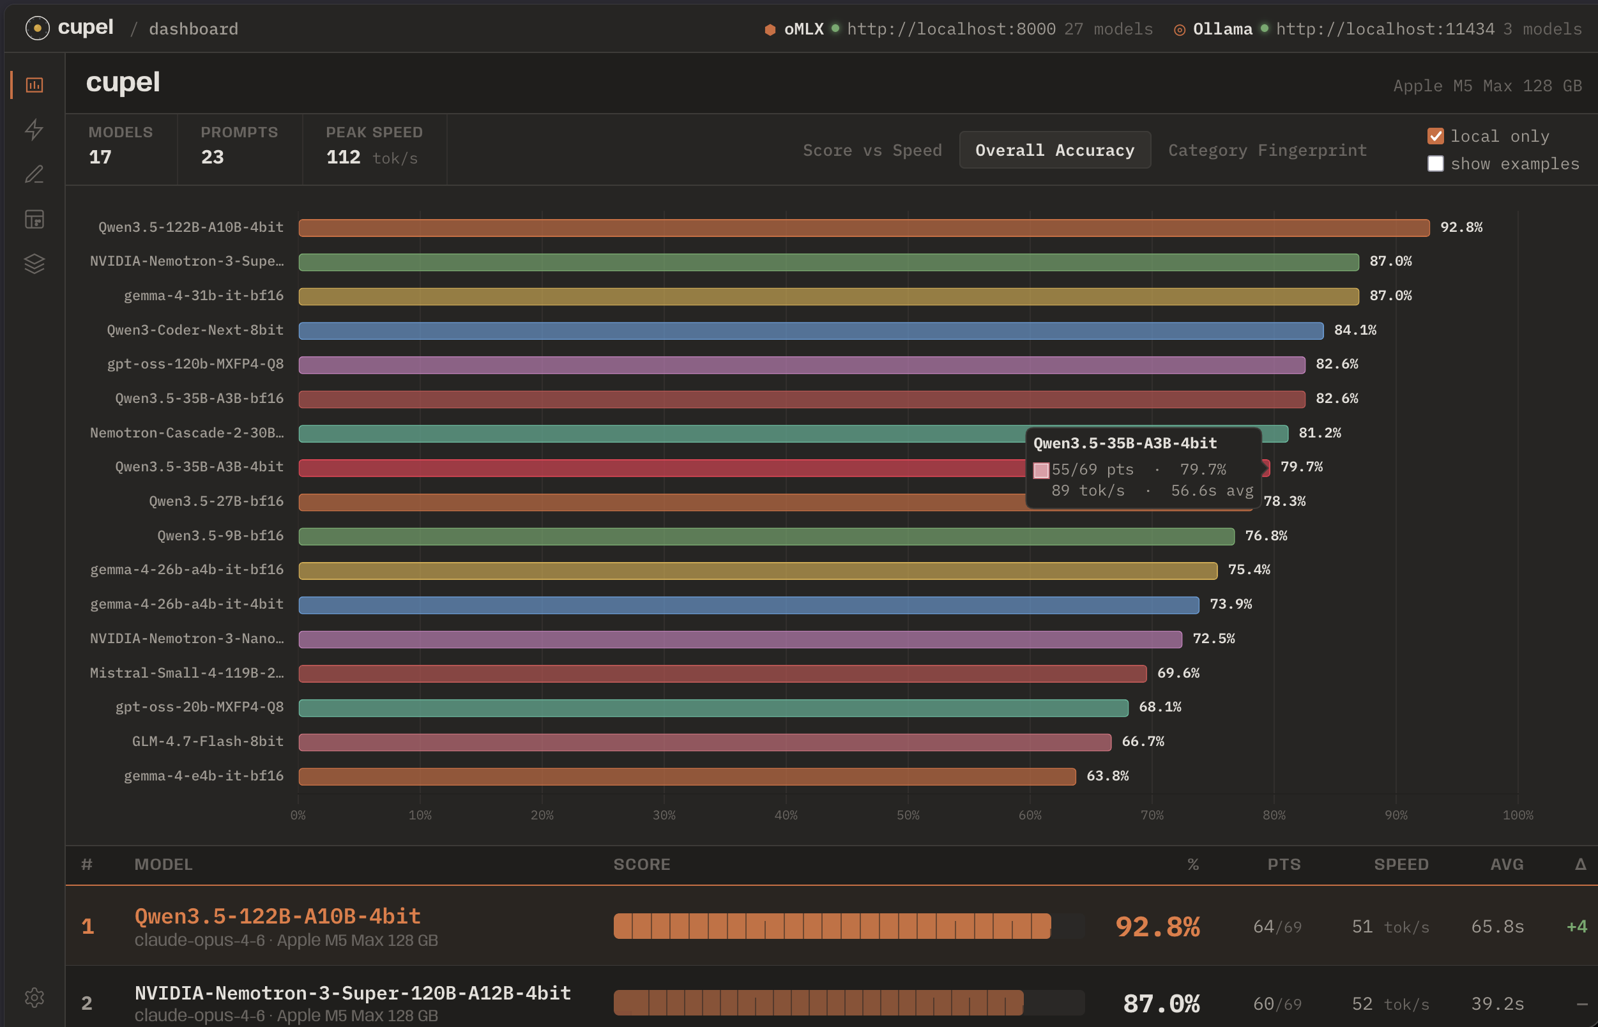Open the Category Fingerprint tab

coord(1267,151)
